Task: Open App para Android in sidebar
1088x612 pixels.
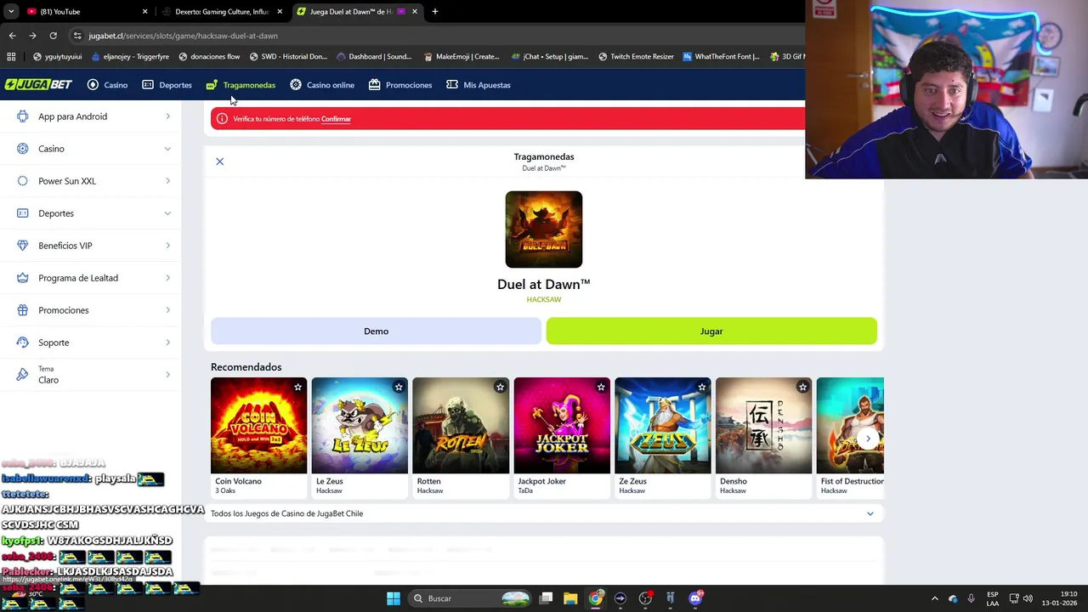Action: pos(91,116)
